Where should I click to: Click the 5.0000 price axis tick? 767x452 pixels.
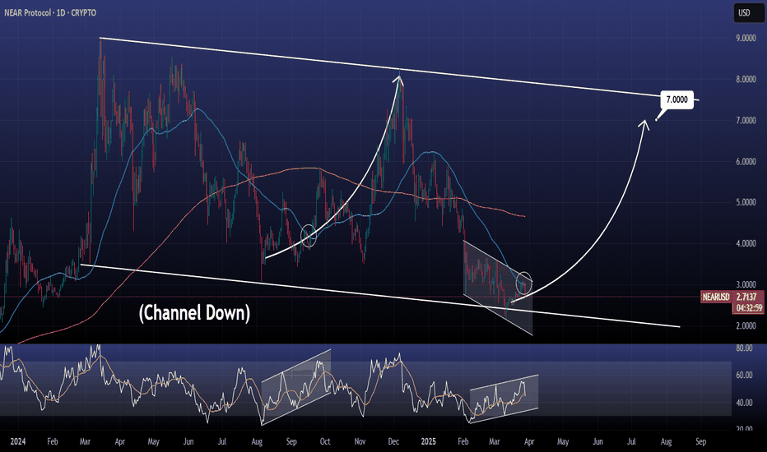coord(746,202)
